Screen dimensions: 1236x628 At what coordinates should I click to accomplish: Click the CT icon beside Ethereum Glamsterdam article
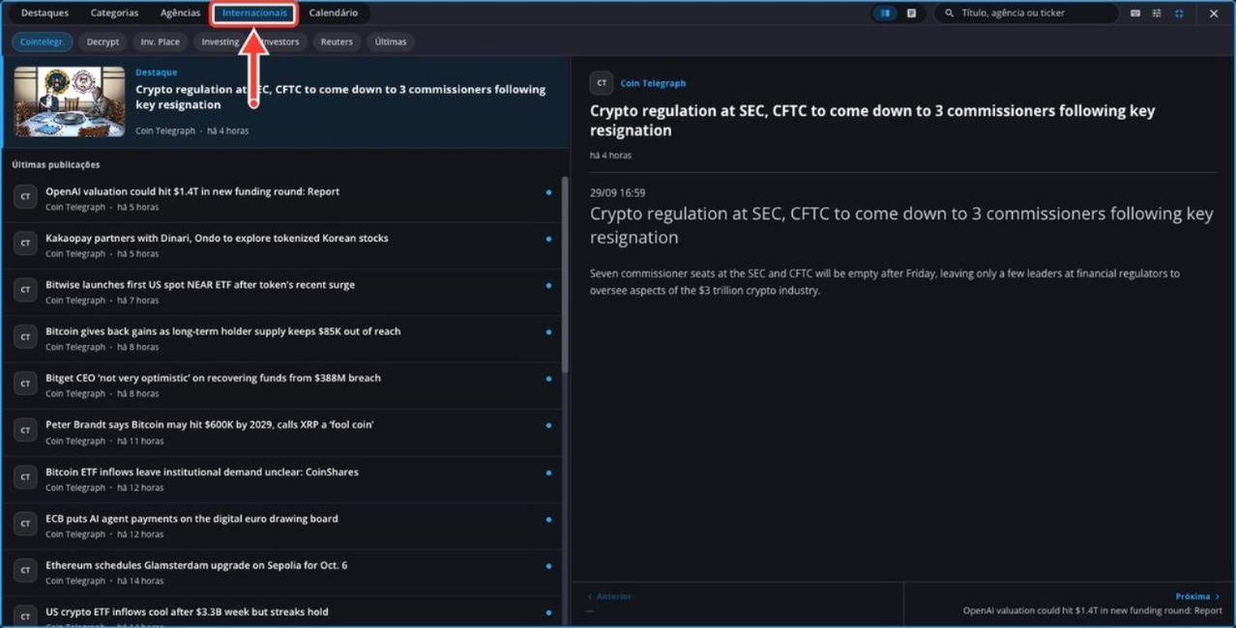pyautogui.click(x=25, y=571)
